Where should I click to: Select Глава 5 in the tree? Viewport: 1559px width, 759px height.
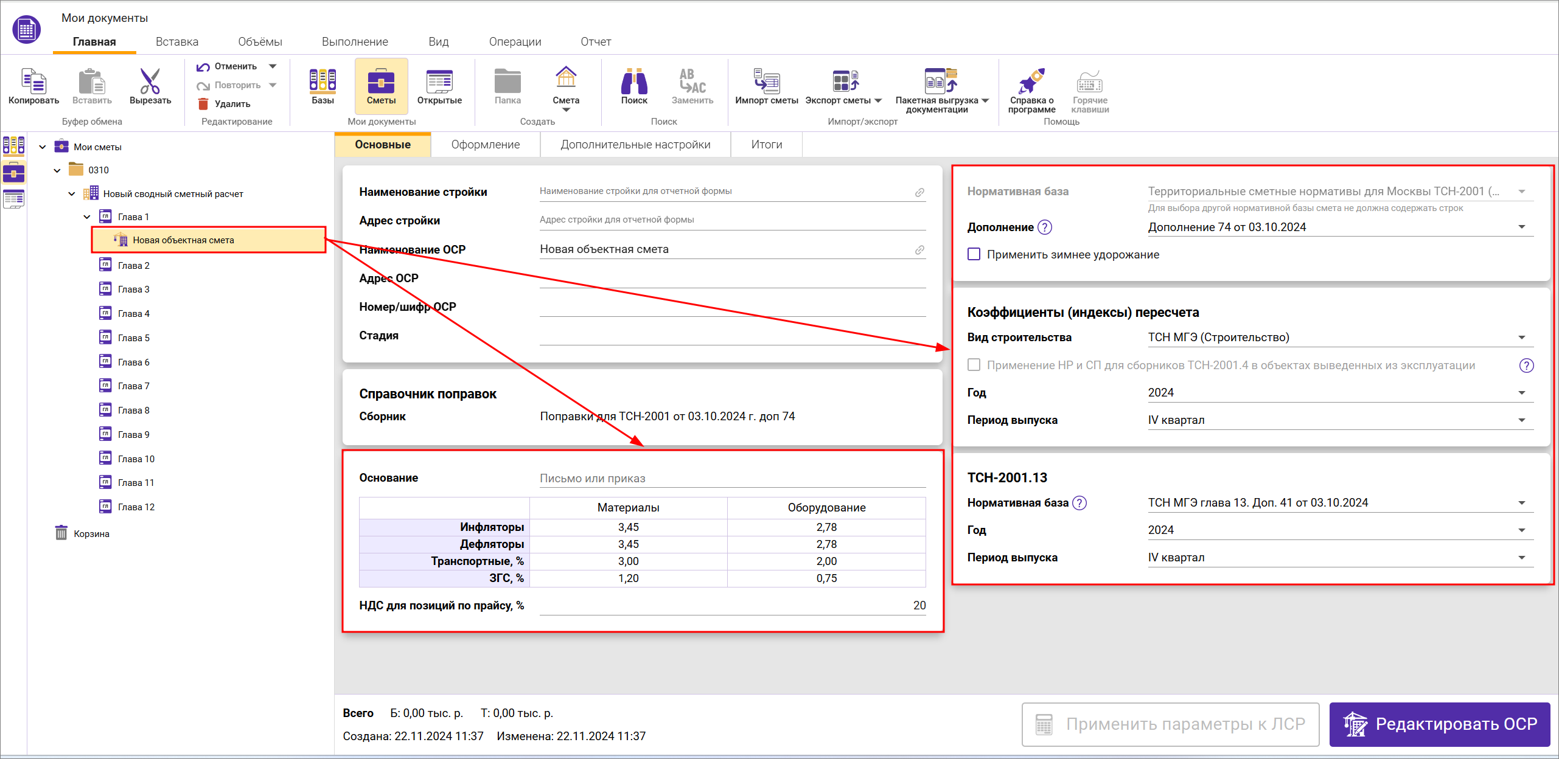coord(133,338)
